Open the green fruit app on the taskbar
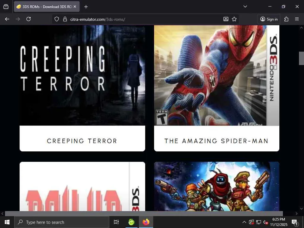Viewport: 304px width, 228px height. click(x=132, y=222)
